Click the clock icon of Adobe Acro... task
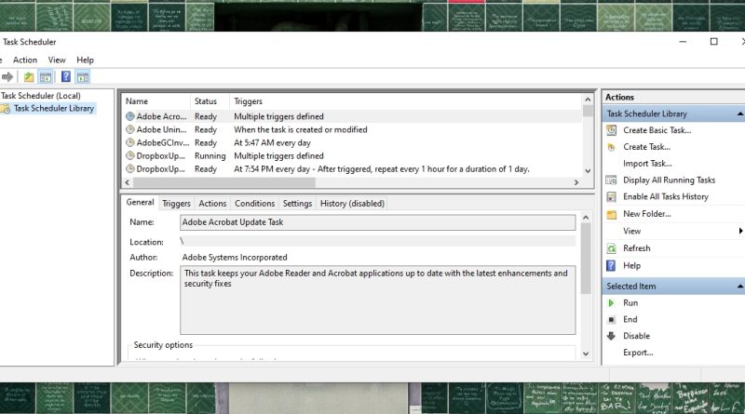 pos(129,116)
